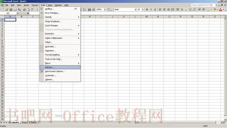Open the Format menu
This screenshot has height=128, width=227.
click(x=35, y=5)
